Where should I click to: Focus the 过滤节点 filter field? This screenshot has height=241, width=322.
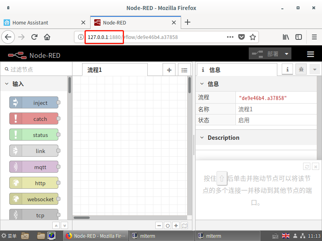pyautogui.click(x=36, y=69)
